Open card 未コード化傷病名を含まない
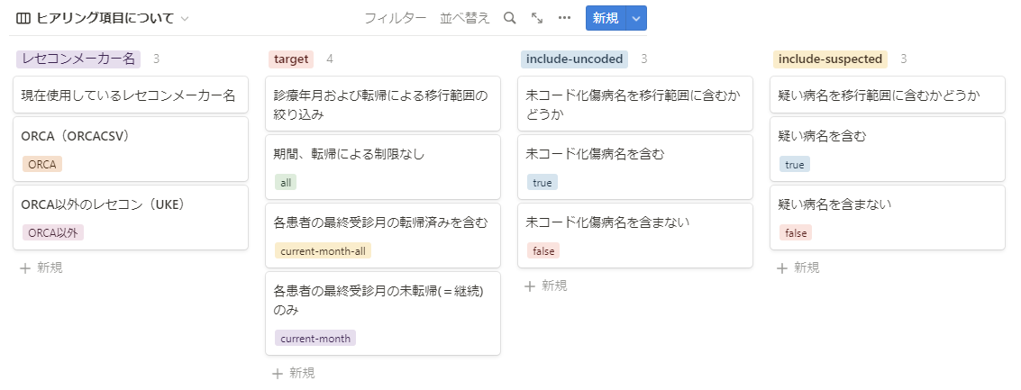Screen dimensions: 1021x390 (x=636, y=222)
